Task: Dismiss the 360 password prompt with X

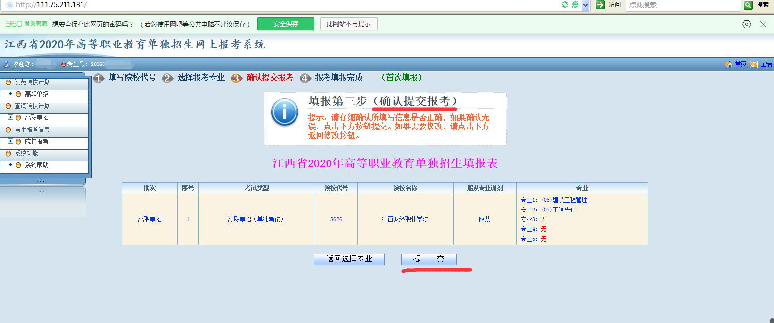Action: 763,24
